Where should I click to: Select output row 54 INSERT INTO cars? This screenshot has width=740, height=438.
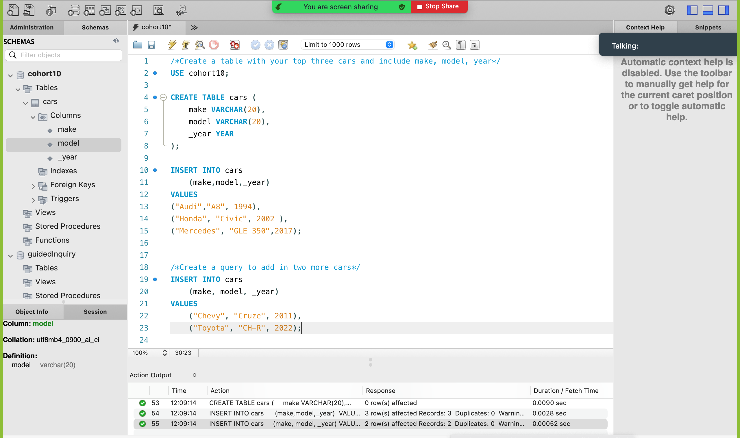click(370, 413)
